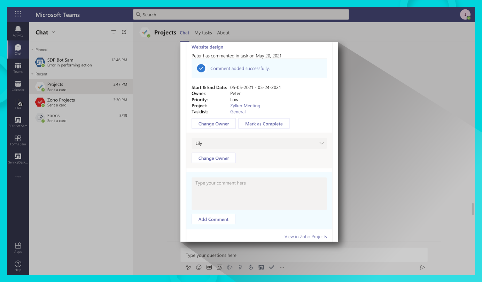The image size is (482, 282).
Task: Click the Mark as Complete button
Action: click(264, 124)
